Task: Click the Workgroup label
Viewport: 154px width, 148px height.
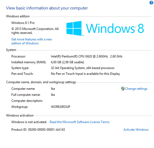Action: tap(20, 107)
